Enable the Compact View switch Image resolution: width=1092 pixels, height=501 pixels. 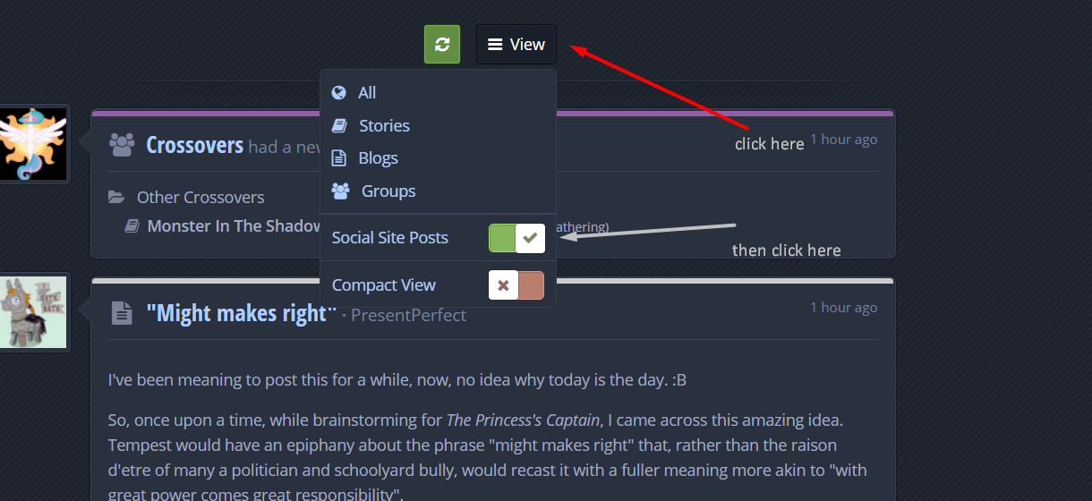516,285
